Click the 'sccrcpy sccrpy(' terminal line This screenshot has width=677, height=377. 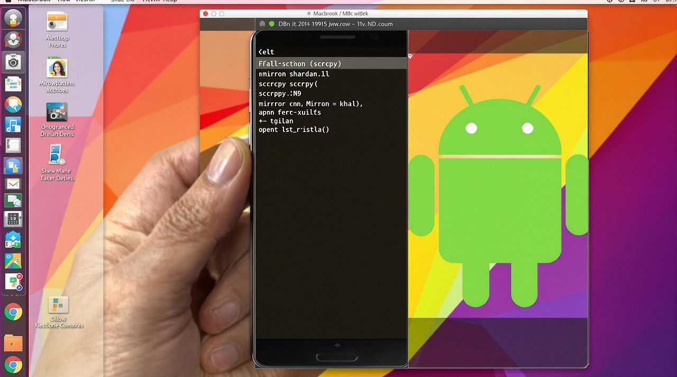click(x=288, y=84)
